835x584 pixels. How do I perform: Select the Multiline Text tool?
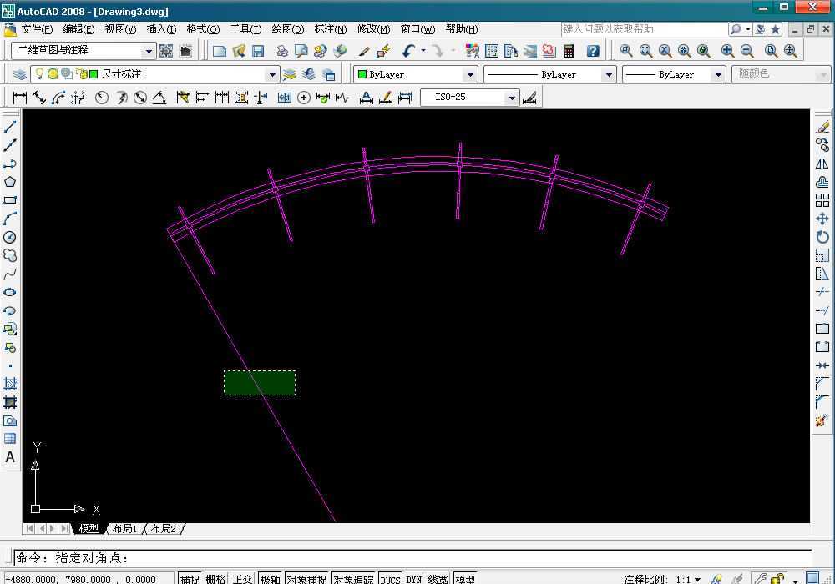point(10,457)
